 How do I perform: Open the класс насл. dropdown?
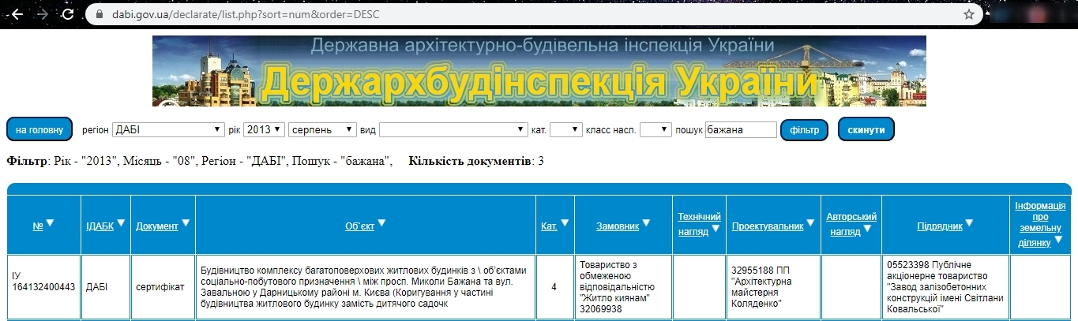(x=655, y=129)
